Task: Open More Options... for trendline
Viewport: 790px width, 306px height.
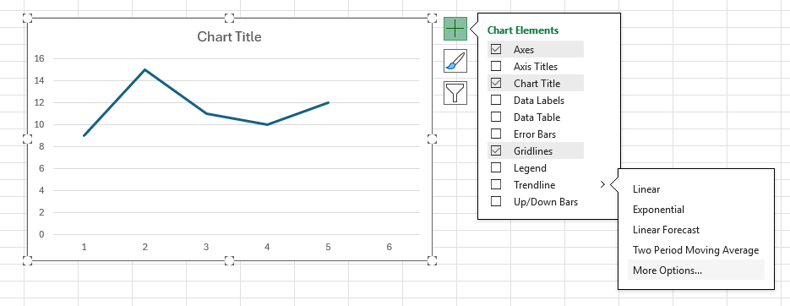Action: pos(695,270)
